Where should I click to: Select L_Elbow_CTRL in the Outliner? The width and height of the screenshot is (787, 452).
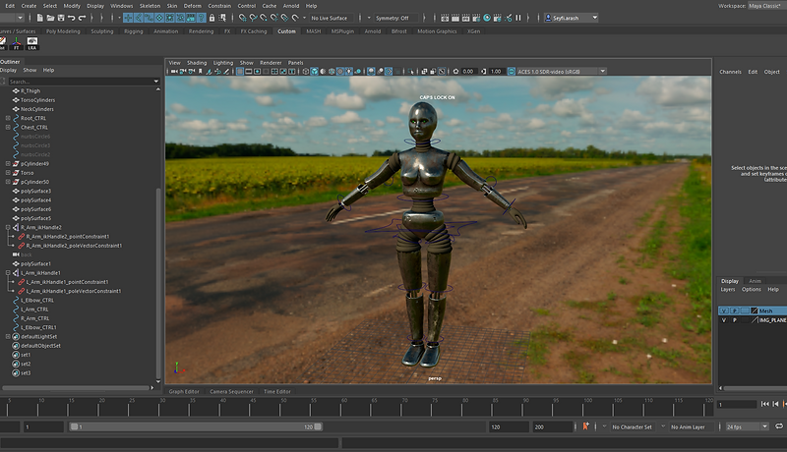click(37, 300)
